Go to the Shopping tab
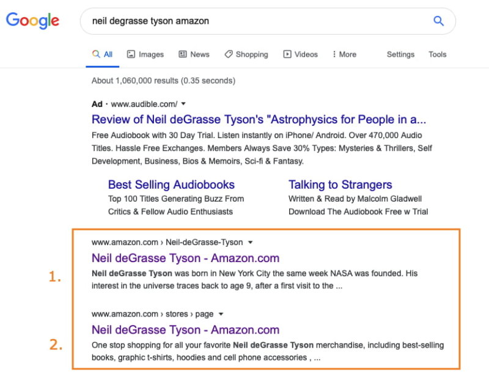Viewport: 489px width, 372px height. click(246, 54)
